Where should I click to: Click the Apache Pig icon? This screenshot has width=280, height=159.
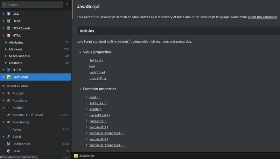(x=8, y=122)
